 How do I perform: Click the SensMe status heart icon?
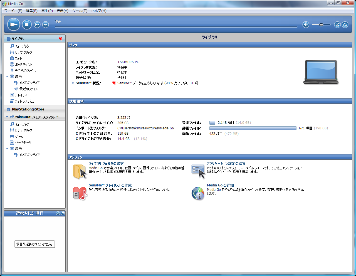pyautogui.click(x=114, y=83)
